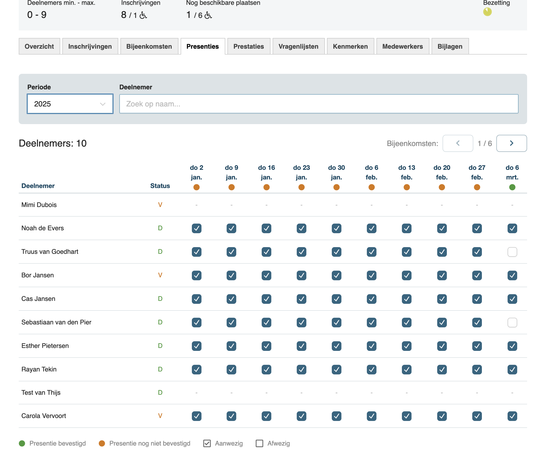Screen dimensions: 556x460
Task: Switch to the Inschrijvingen tab
Action: coord(90,47)
